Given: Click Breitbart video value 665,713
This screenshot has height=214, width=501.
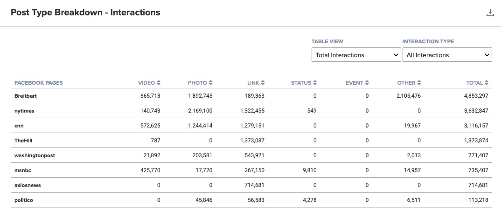Looking at the screenshot, I should 150,96.
